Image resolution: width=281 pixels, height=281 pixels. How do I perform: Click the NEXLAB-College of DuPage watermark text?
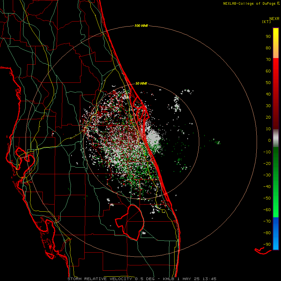[251, 3]
